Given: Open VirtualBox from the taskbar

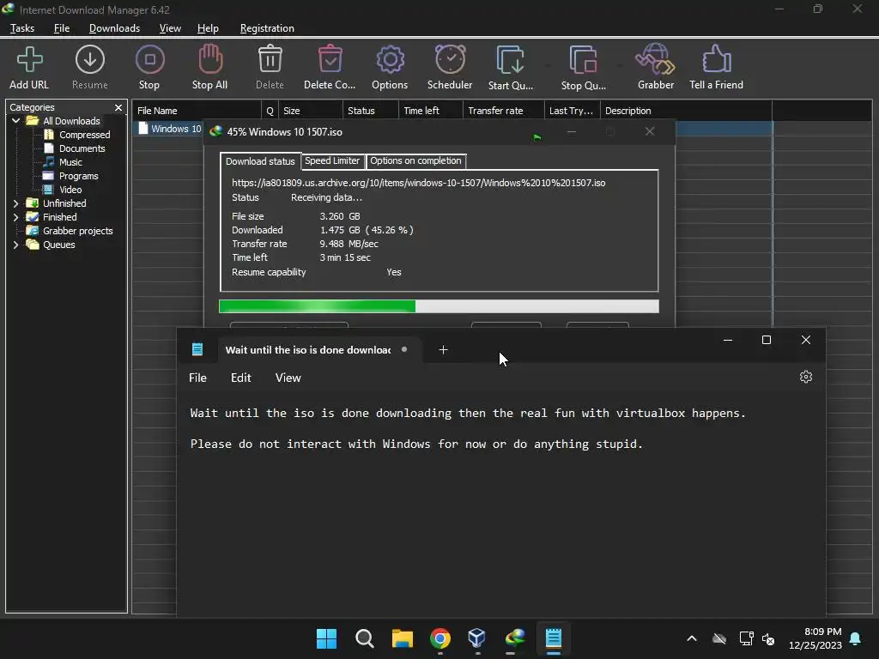Looking at the screenshot, I should coord(477,638).
